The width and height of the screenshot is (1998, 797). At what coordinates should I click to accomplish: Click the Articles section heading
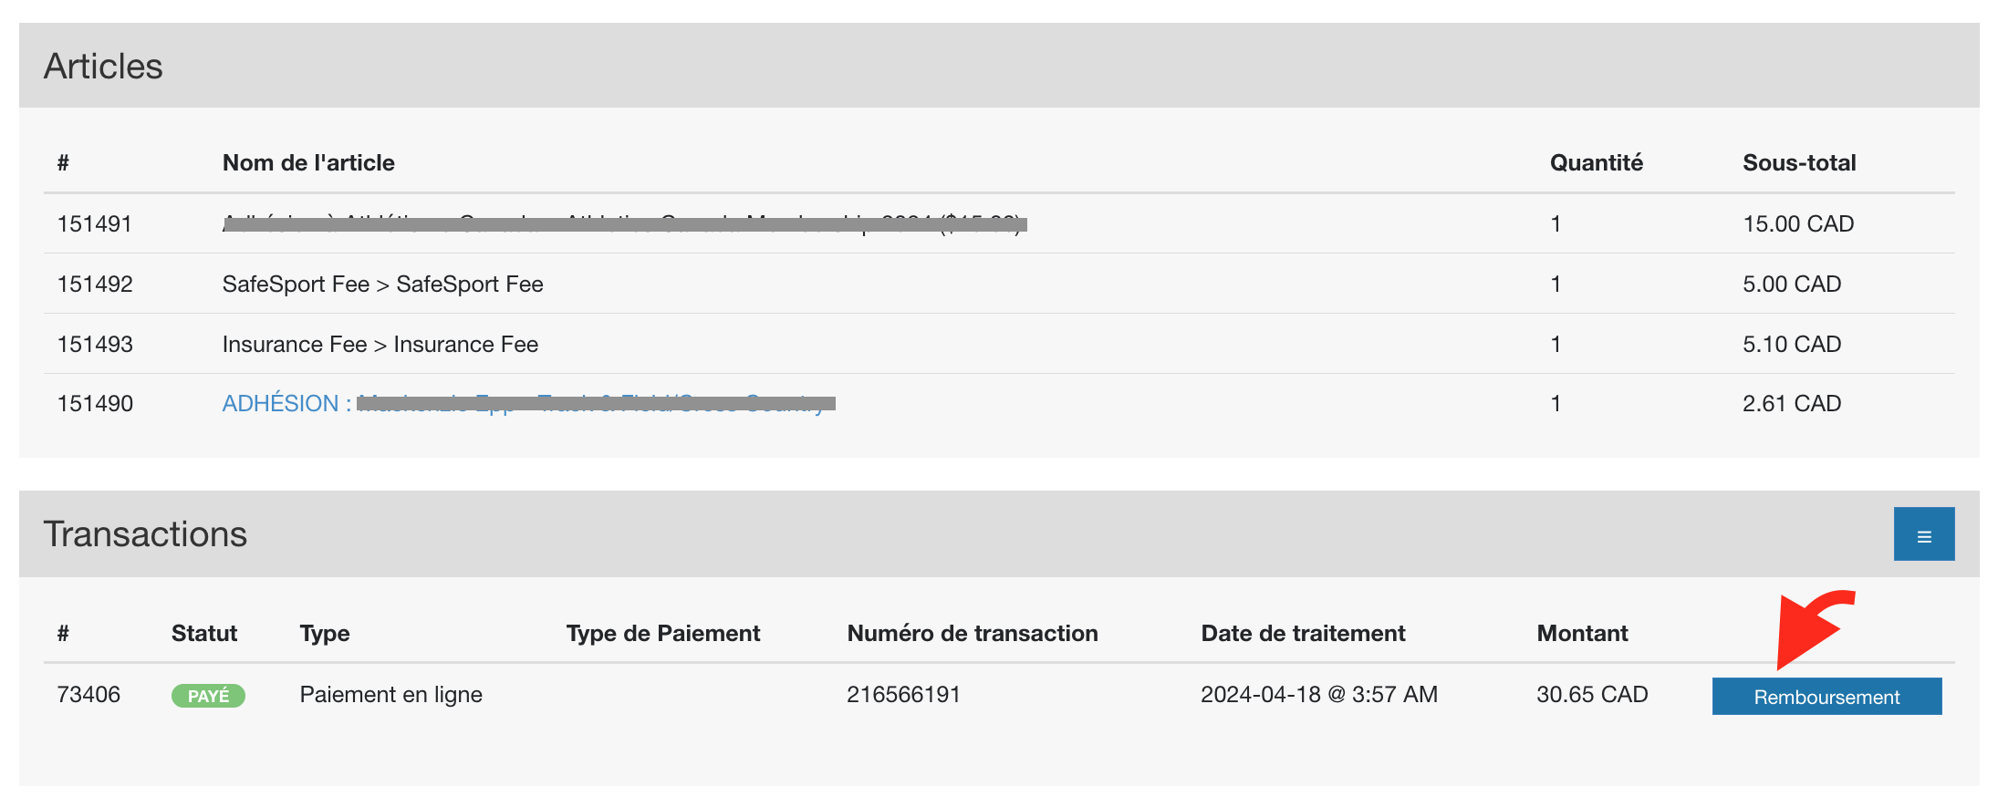[x=103, y=67]
